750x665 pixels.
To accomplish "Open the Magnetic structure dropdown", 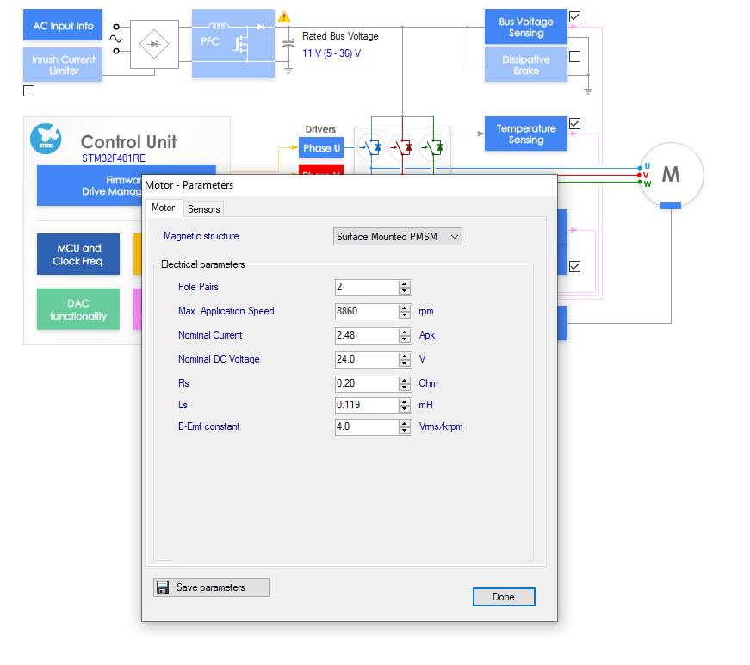I will (398, 237).
